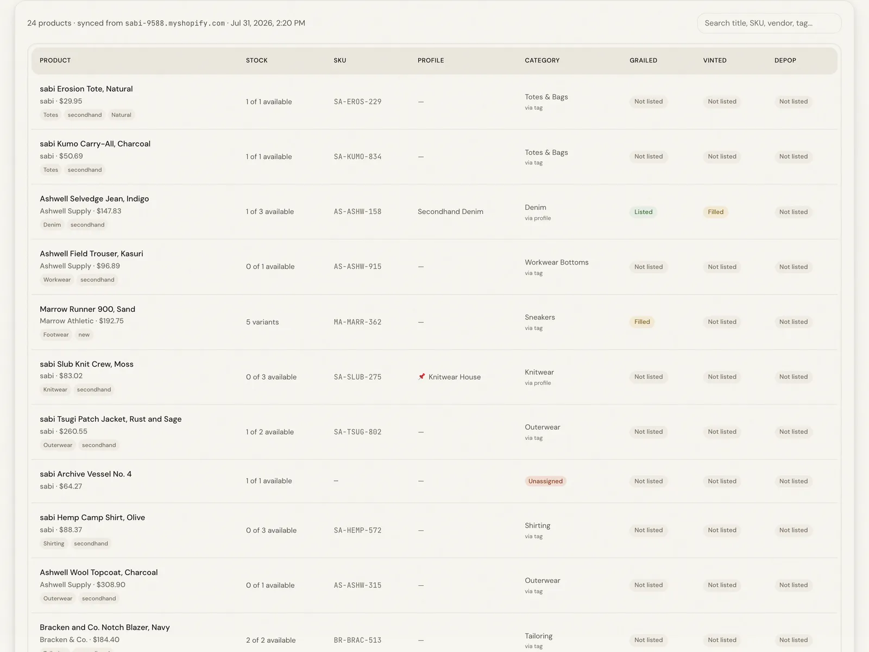The height and width of the screenshot is (652, 869).
Task: Click the GRAILED column header
Action: 644,60
